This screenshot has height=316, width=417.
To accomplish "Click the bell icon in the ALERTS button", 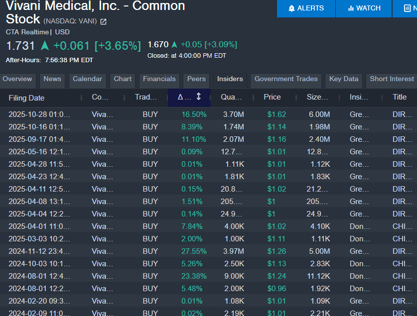I will point(291,8).
